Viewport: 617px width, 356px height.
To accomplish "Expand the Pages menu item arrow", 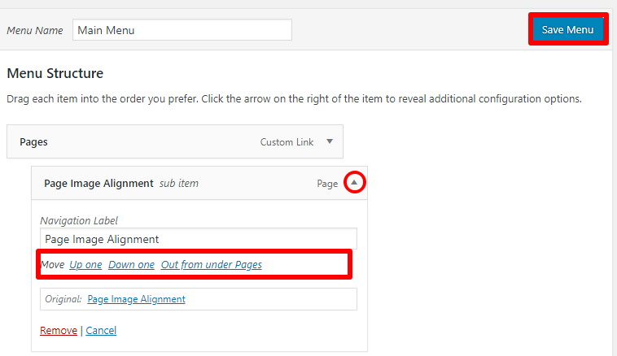I will coord(330,141).
